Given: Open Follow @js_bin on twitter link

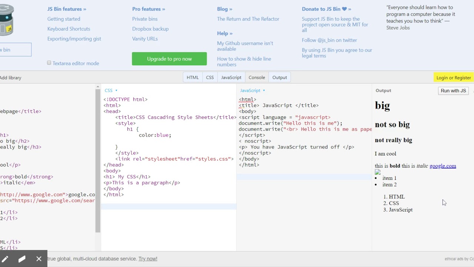Looking at the screenshot, I should pos(329,40).
